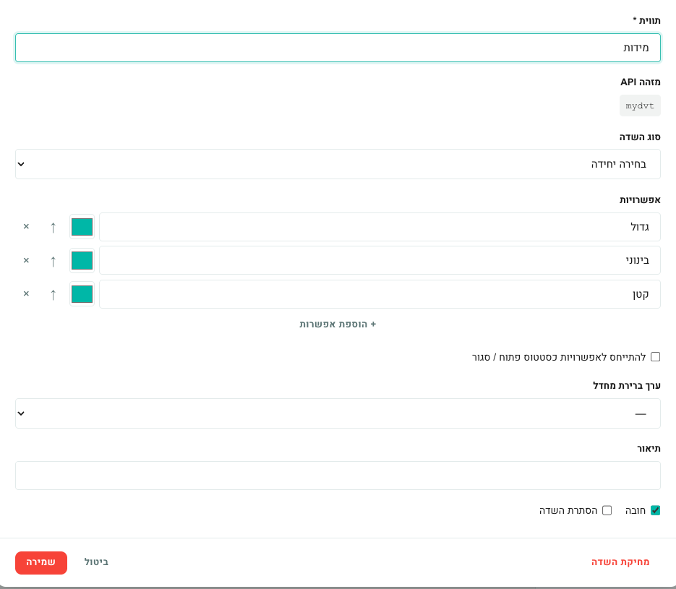Open color picker for the בינוני option
The height and width of the screenshot is (589, 676).
click(82, 260)
